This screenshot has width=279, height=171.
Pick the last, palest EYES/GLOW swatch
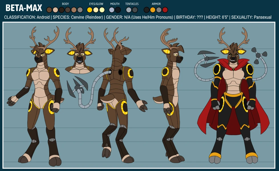(102, 10)
